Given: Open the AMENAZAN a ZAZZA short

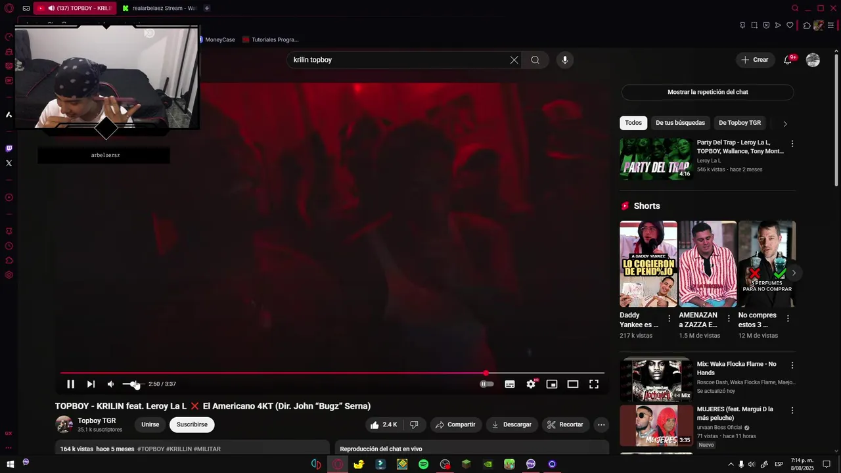Looking at the screenshot, I should pyautogui.click(x=708, y=264).
